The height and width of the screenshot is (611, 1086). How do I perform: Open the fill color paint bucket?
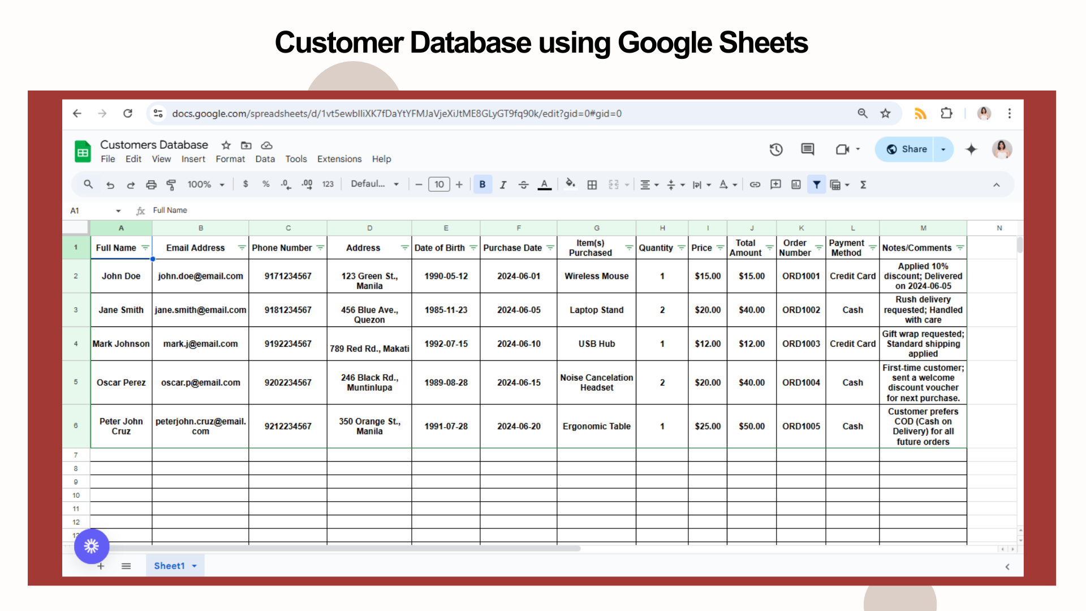[570, 184]
